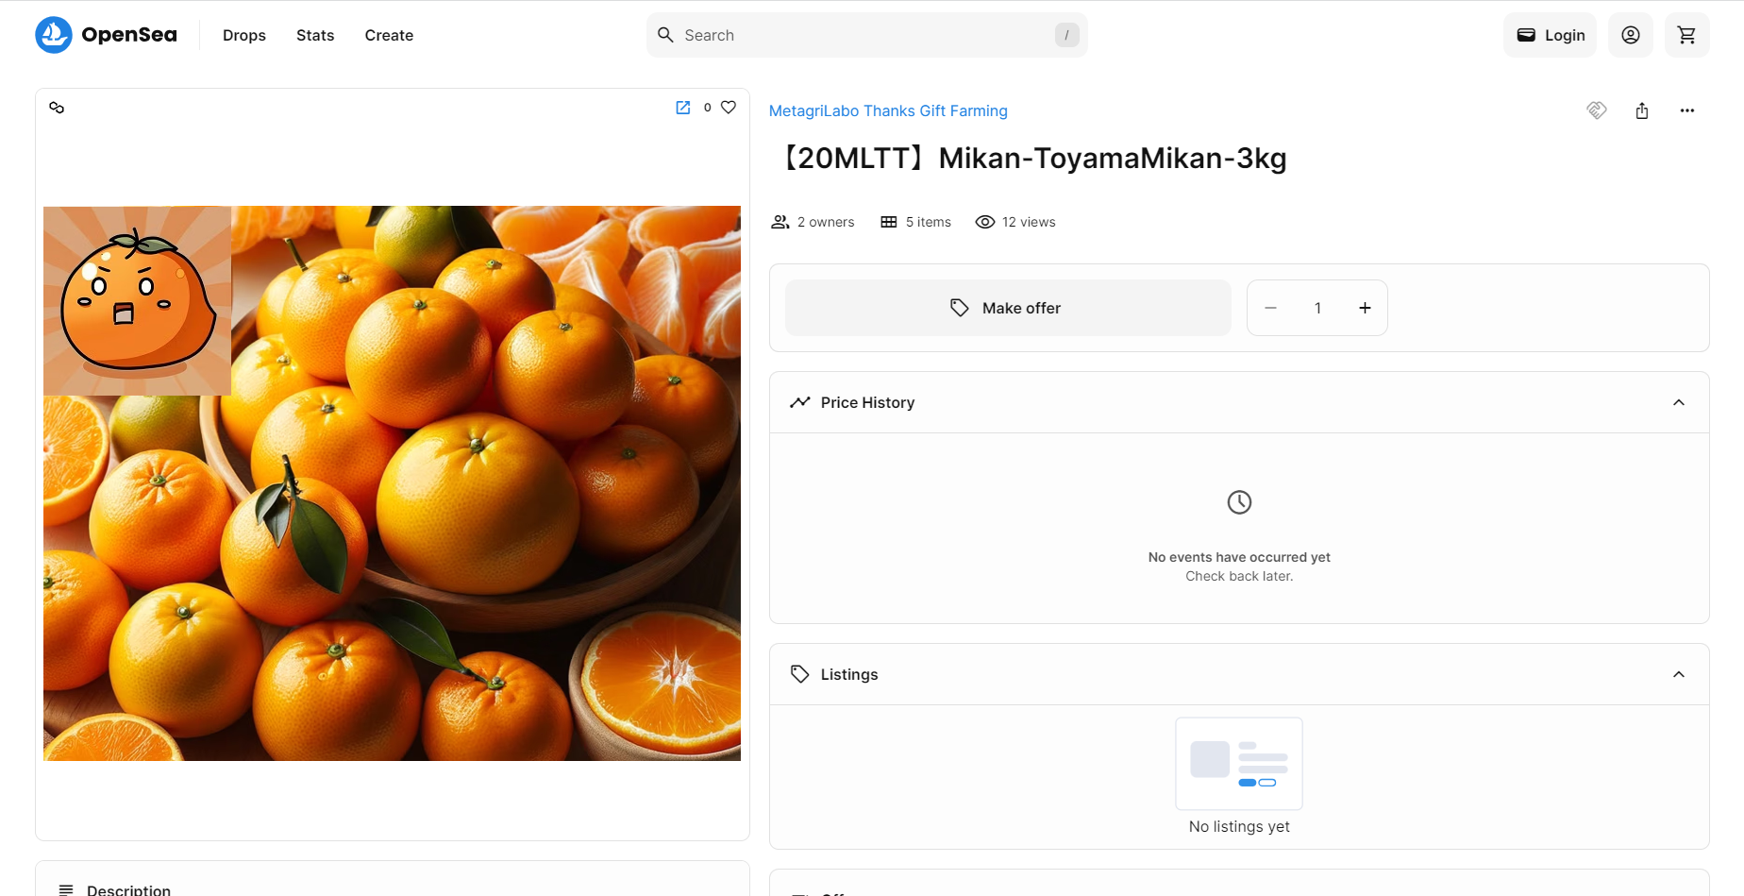Image resolution: width=1744 pixels, height=896 pixels.
Task: Open the Create menu item
Action: click(389, 35)
